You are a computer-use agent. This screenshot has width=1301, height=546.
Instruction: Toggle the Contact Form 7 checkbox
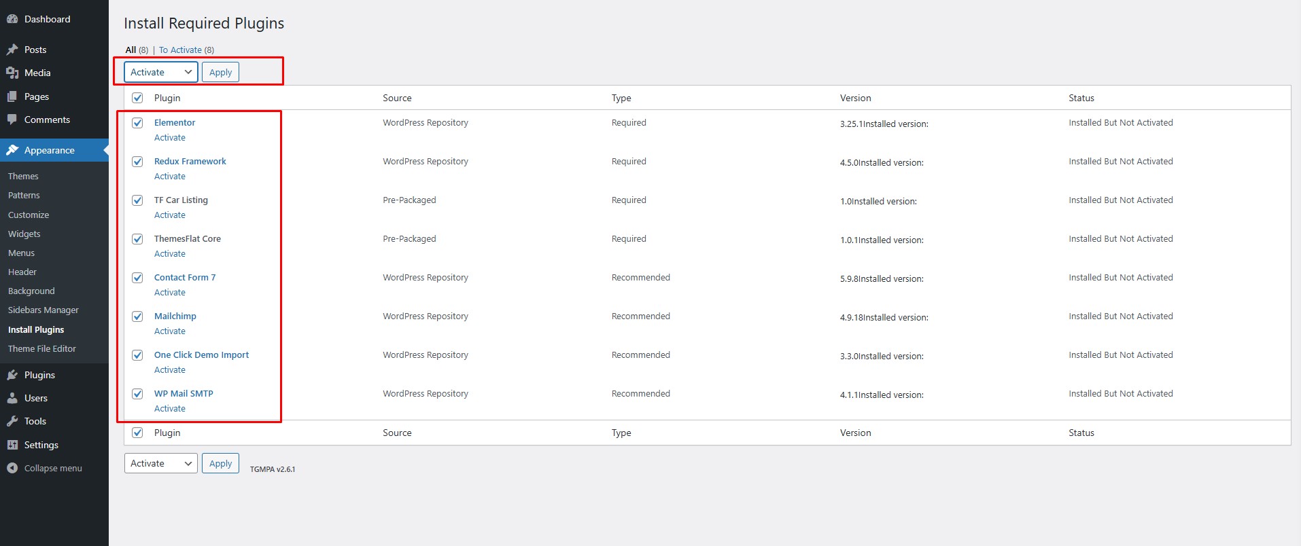pyautogui.click(x=137, y=278)
